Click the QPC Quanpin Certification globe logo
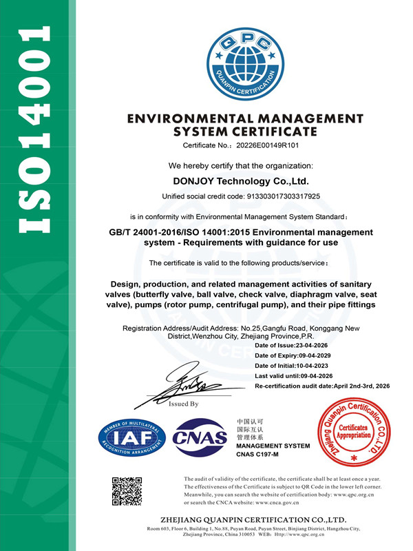Image resolution: width=413 pixels, height=551 pixels. 246,64
